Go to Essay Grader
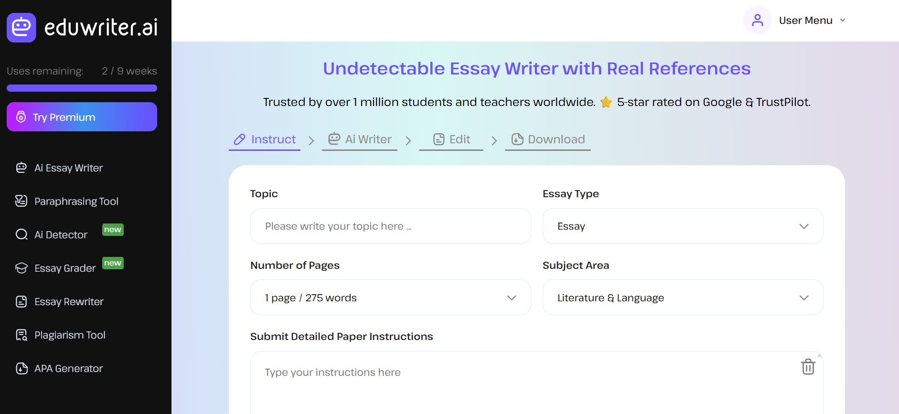The height and width of the screenshot is (414, 899). click(65, 268)
